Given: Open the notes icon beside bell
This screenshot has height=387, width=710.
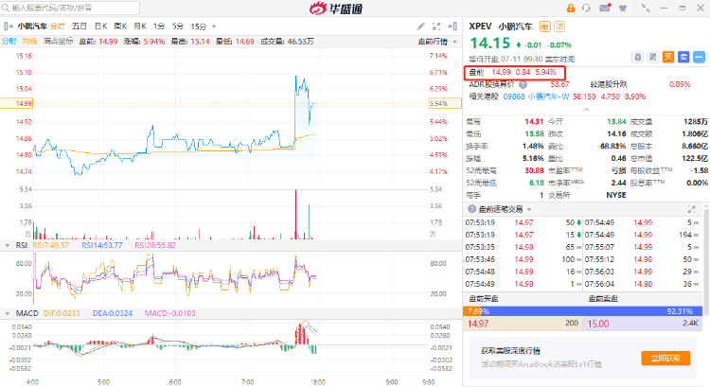Looking at the screenshot, I should pos(653,57).
